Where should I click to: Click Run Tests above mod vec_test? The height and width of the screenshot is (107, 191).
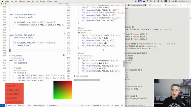pyautogui.click(x=14, y=58)
